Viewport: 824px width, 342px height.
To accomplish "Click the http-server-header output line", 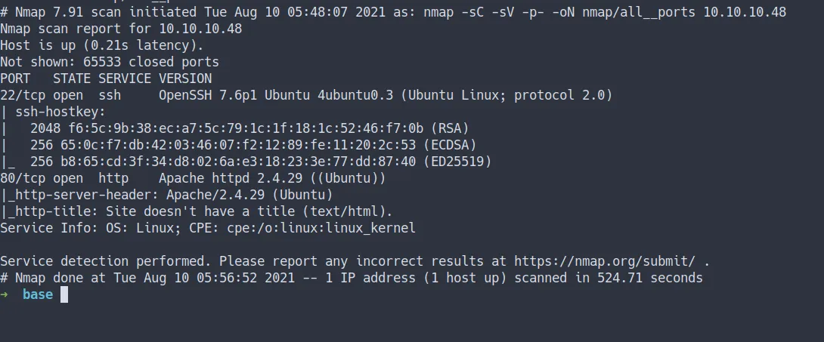I will (166, 195).
